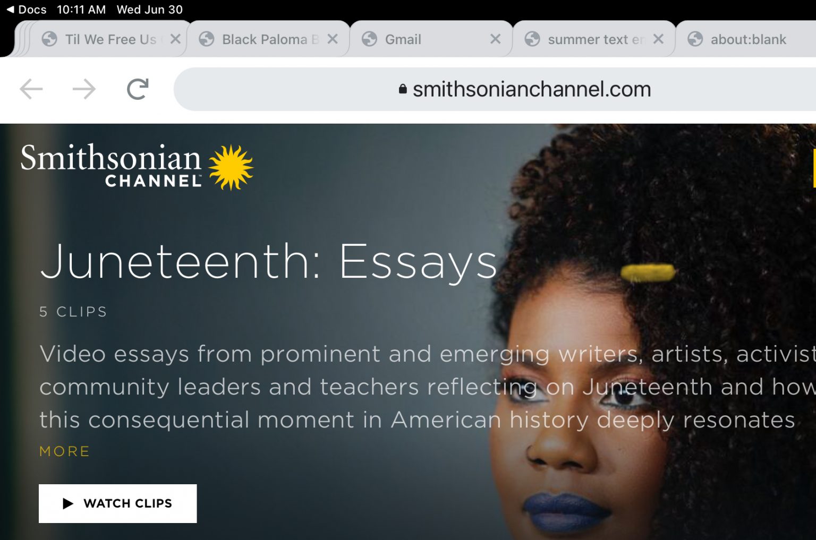
Task: Tap the globe icon on the Gmail tab
Action: [369, 39]
